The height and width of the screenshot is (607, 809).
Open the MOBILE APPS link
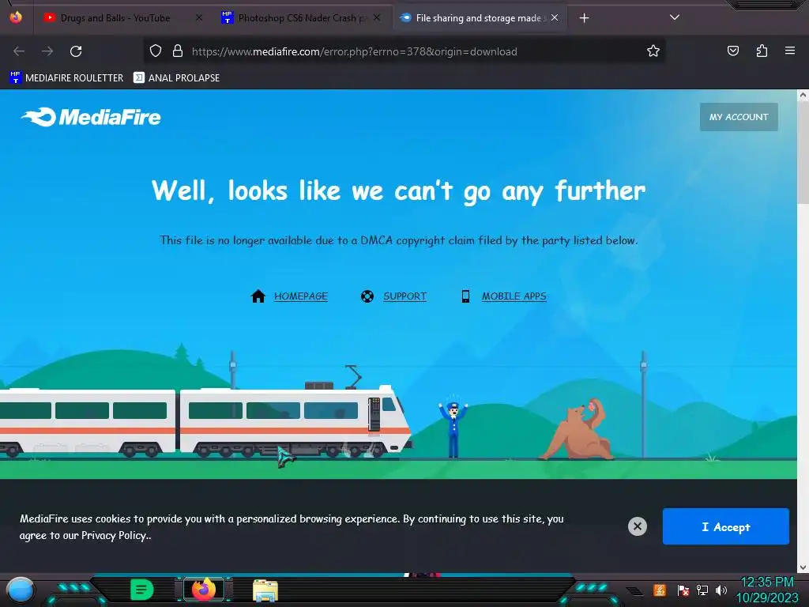[514, 296]
